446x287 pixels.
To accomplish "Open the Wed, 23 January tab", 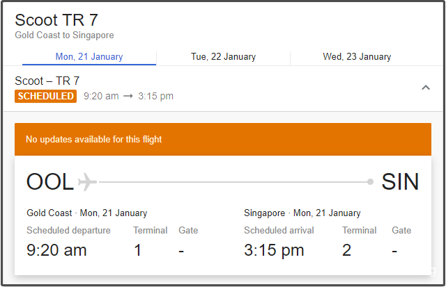I will 357,57.
